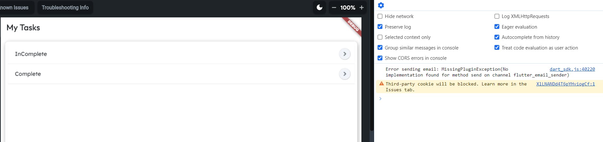Expand the Complete tasks chevron

tap(345, 74)
